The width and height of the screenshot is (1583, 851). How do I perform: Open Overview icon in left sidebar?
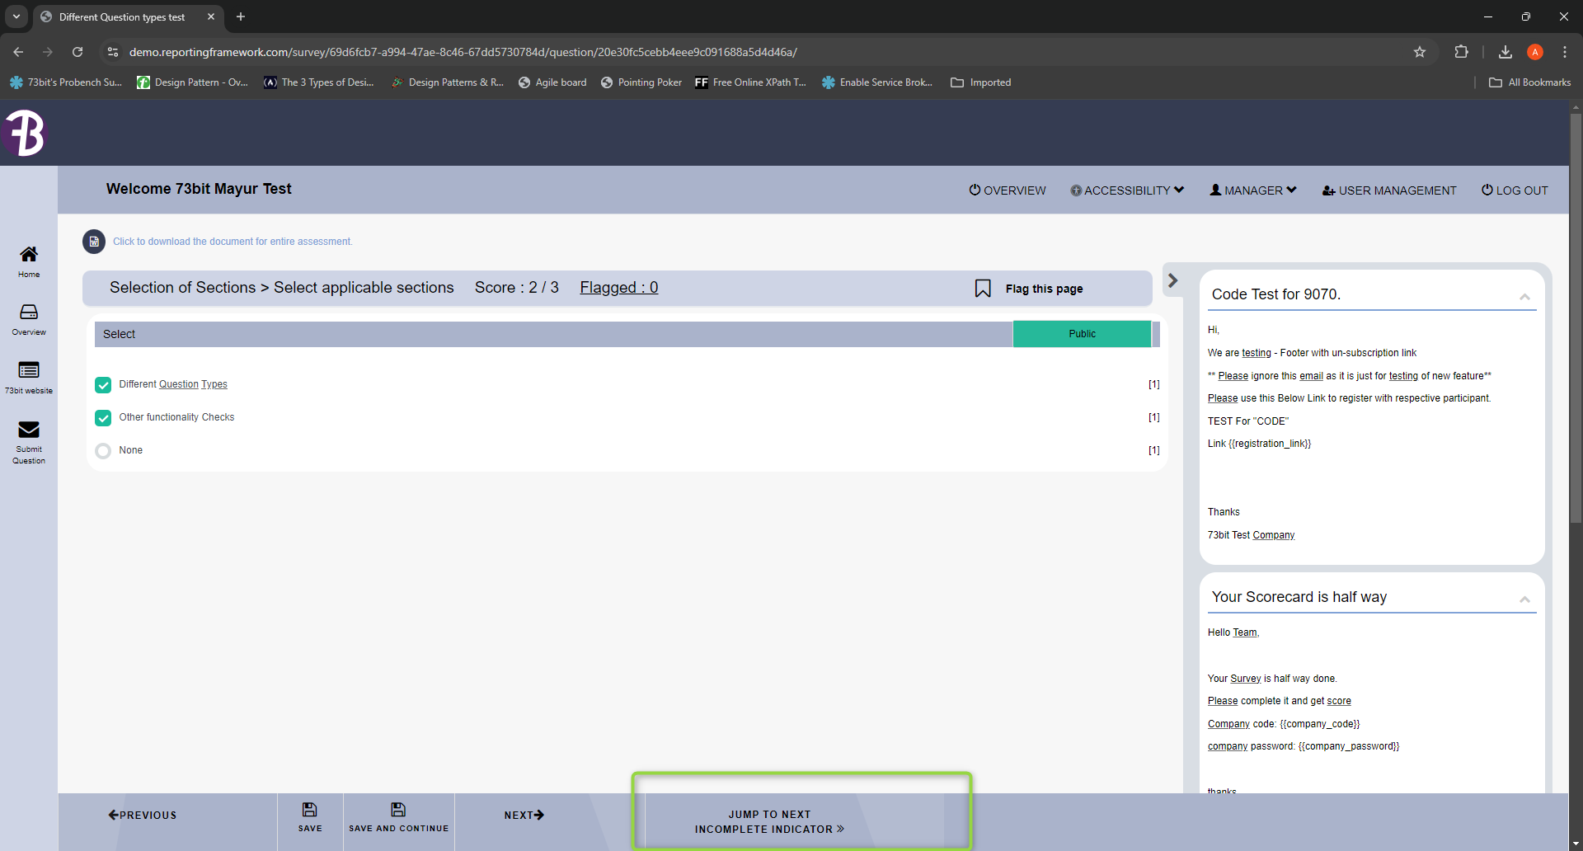pos(29,319)
